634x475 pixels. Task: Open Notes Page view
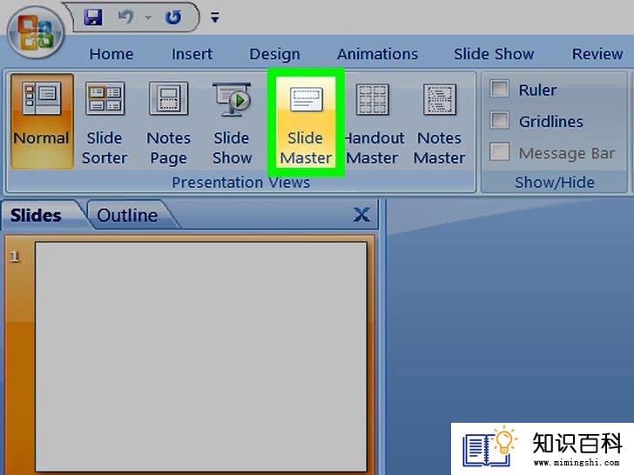click(168, 121)
